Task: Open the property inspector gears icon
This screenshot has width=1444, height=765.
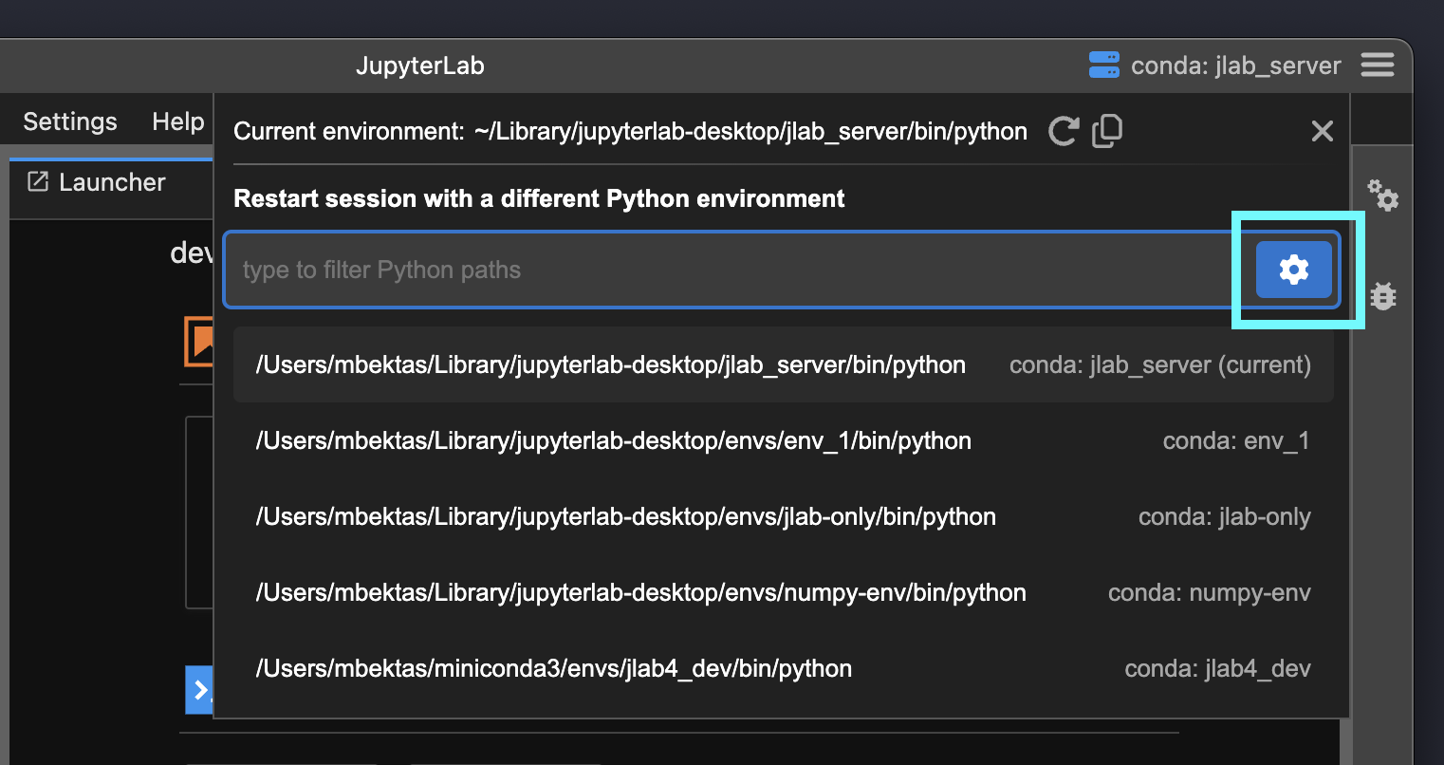Action: [1383, 195]
